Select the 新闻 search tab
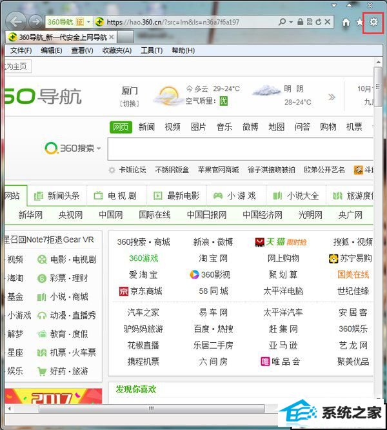 (146, 127)
